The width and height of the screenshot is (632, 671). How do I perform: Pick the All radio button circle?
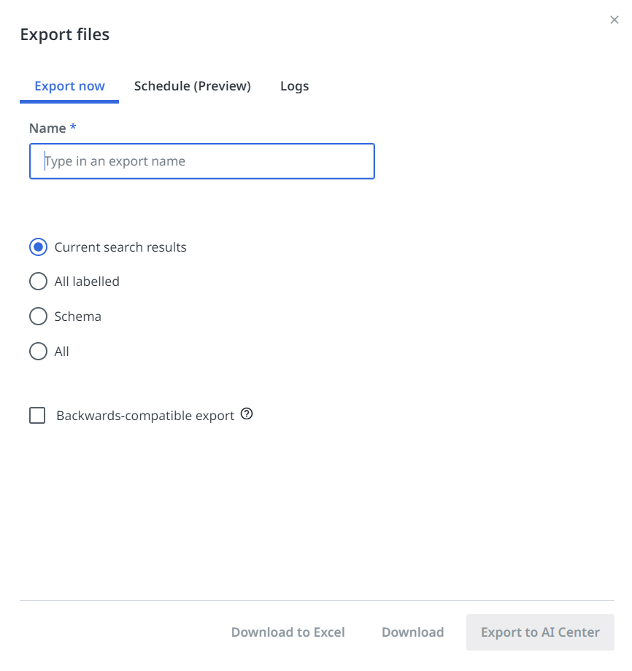[38, 352]
